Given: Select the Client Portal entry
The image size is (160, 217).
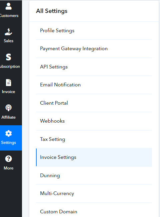Looking at the screenshot, I should click(x=94, y=103).
